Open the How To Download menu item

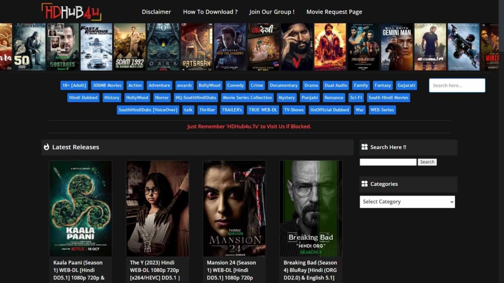210,12
